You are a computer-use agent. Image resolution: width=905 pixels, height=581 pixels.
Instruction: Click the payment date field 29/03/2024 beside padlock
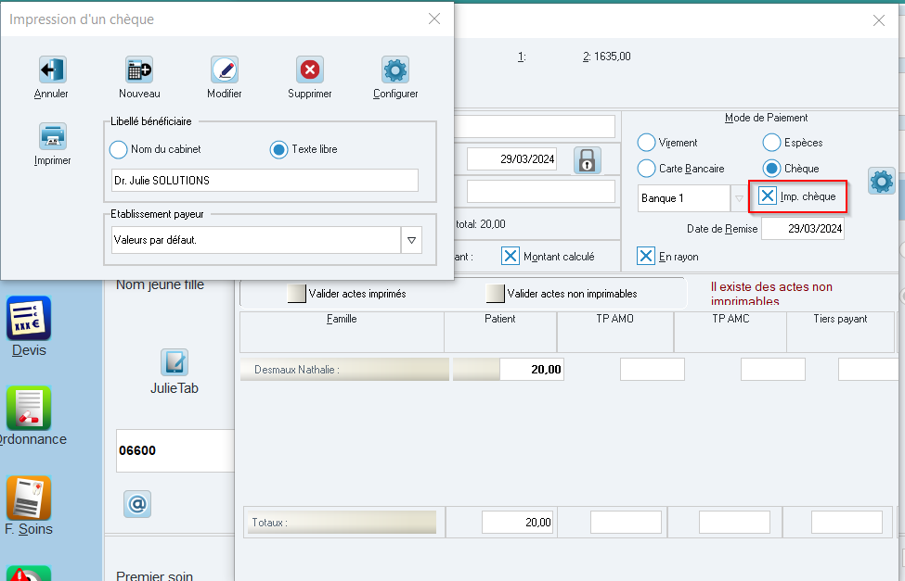[x=512, y=159]
